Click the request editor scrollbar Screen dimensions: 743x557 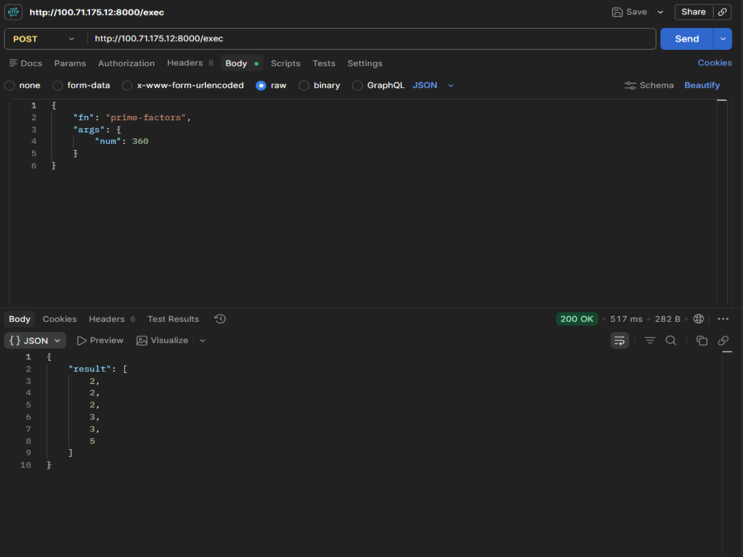tap(722, 201)
